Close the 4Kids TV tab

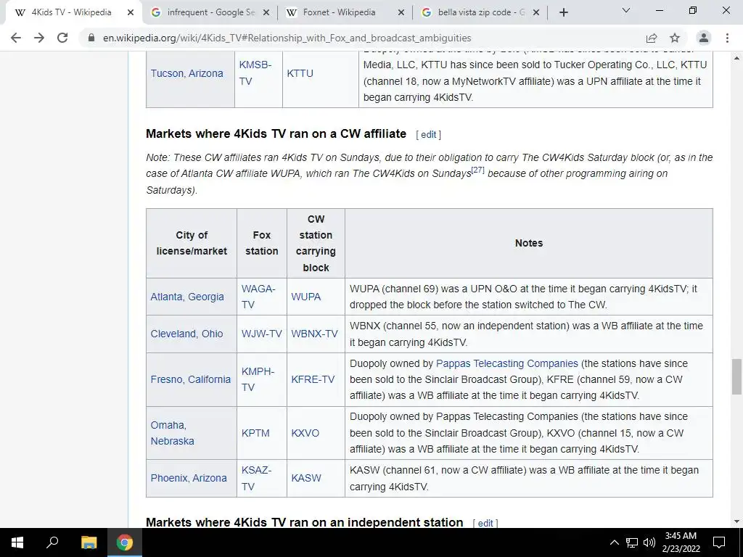click(x=131, y=13)
